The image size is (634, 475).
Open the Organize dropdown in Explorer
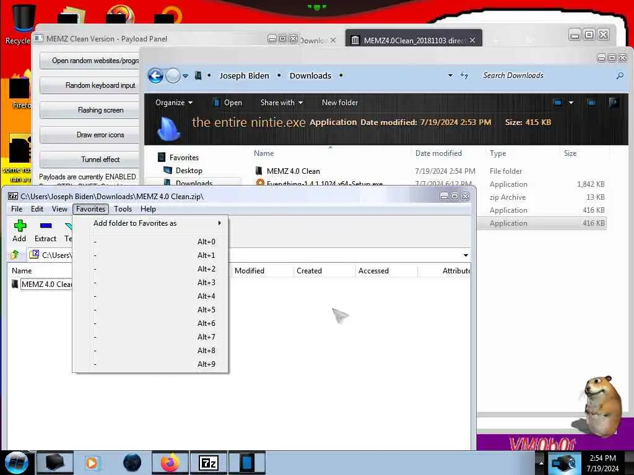[x=174, y=103]
